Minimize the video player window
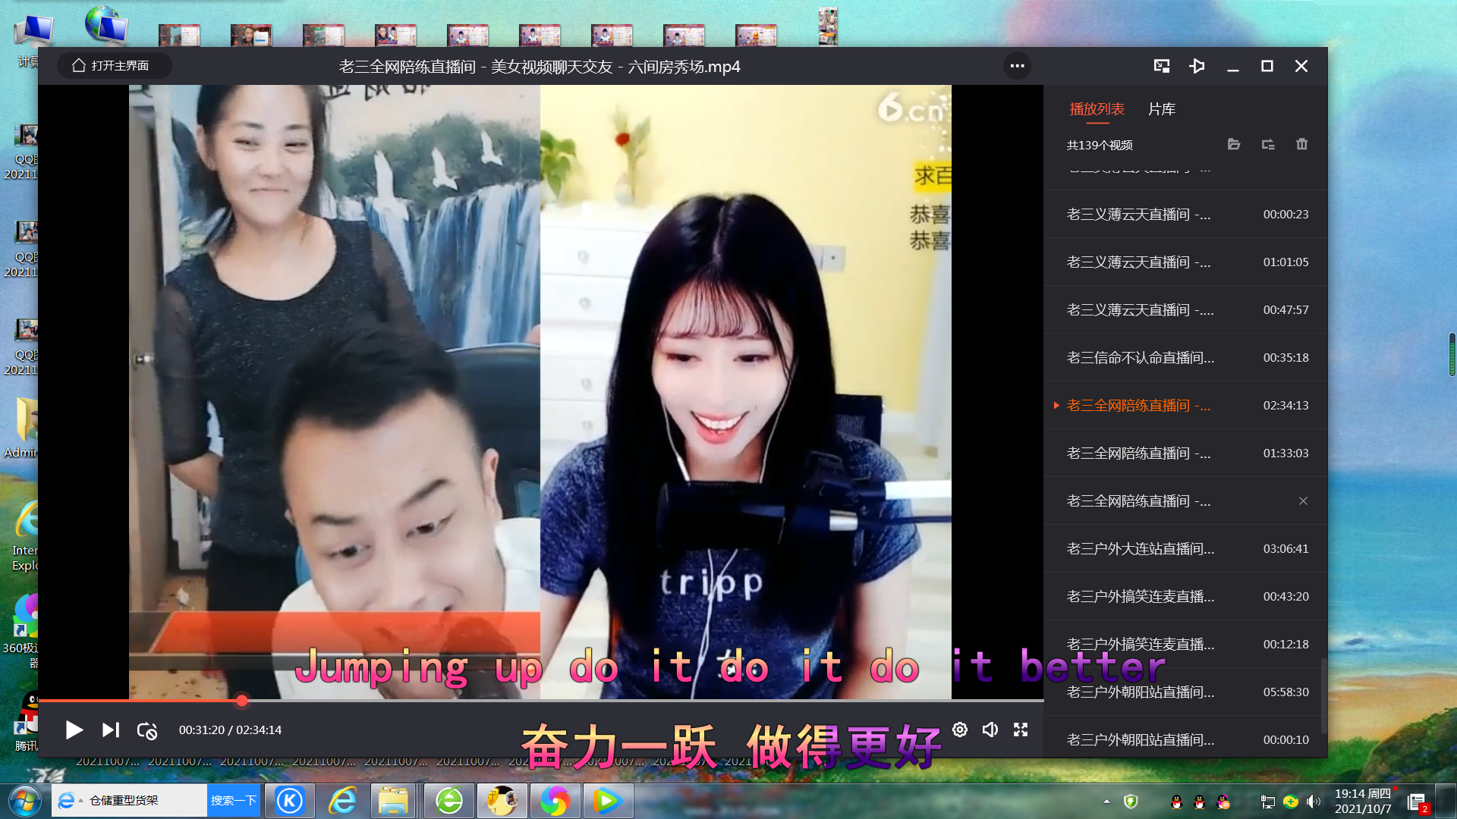The height and width of the screenshot is (819, 1457). pos(1233,66)
